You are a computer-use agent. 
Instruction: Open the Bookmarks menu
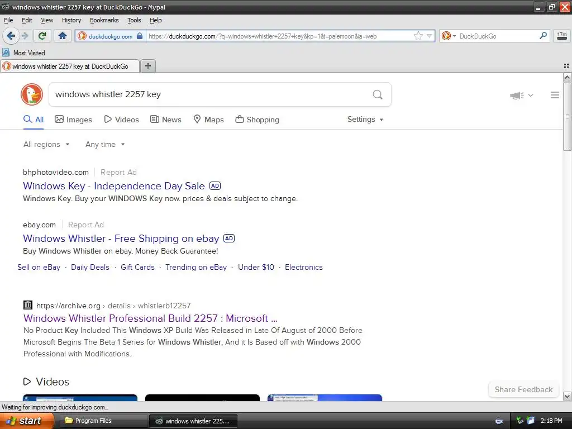pos(104,20)
